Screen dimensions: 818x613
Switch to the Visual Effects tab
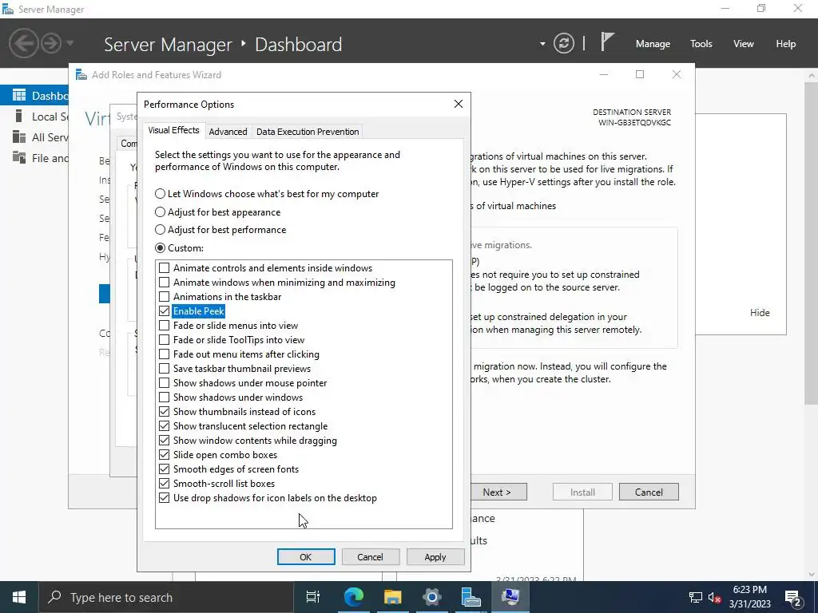coord(173,130)
